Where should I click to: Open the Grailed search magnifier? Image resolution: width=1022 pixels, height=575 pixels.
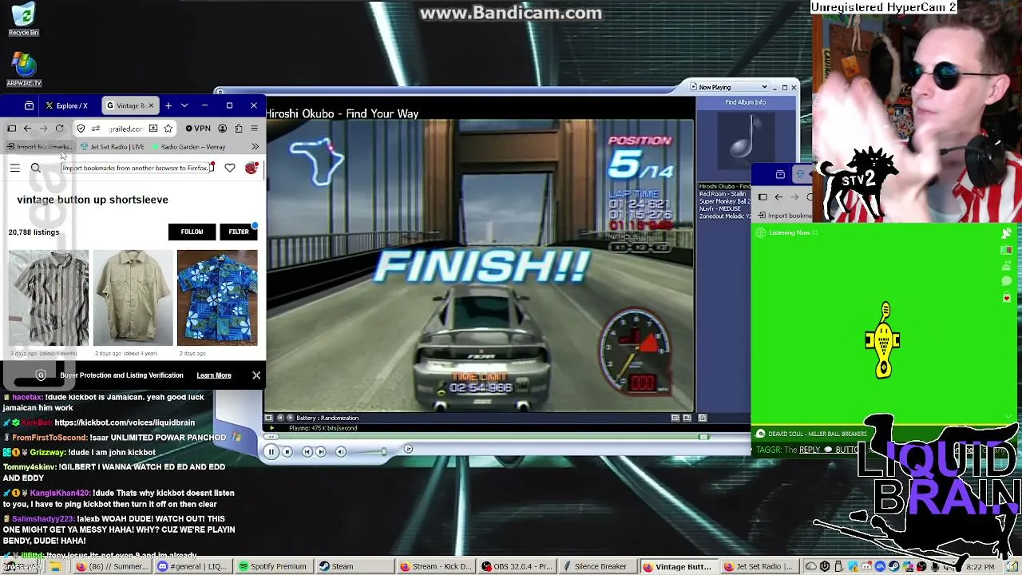(36, 168)
